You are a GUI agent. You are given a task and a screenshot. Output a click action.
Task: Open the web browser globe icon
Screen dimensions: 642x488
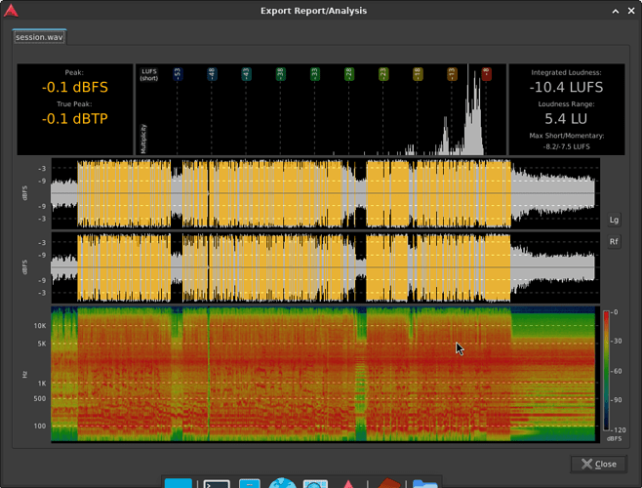pyautogui.click(x=282, y=483)
